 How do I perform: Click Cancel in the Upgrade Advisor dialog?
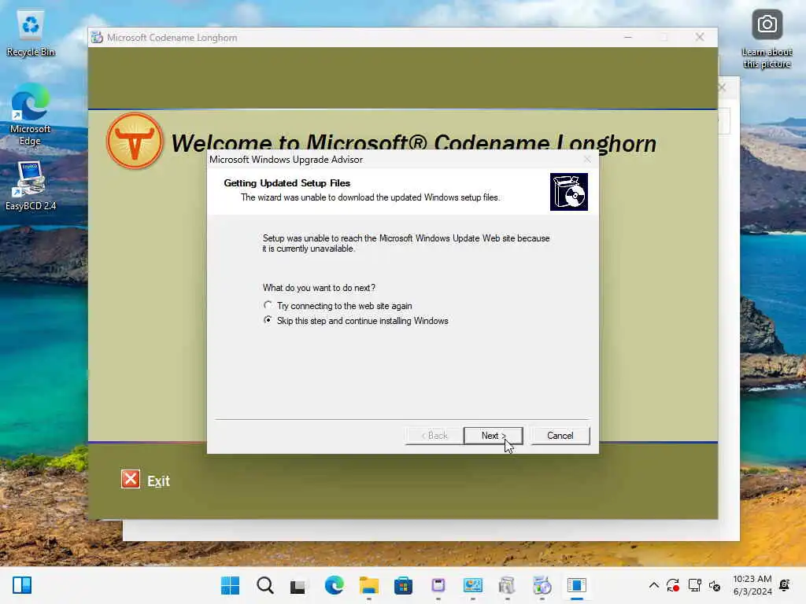pos(560,436)
